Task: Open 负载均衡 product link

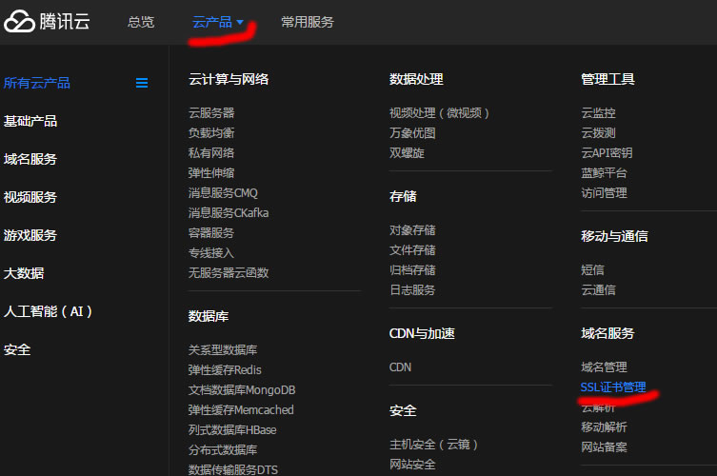Action: click(211, 133)
